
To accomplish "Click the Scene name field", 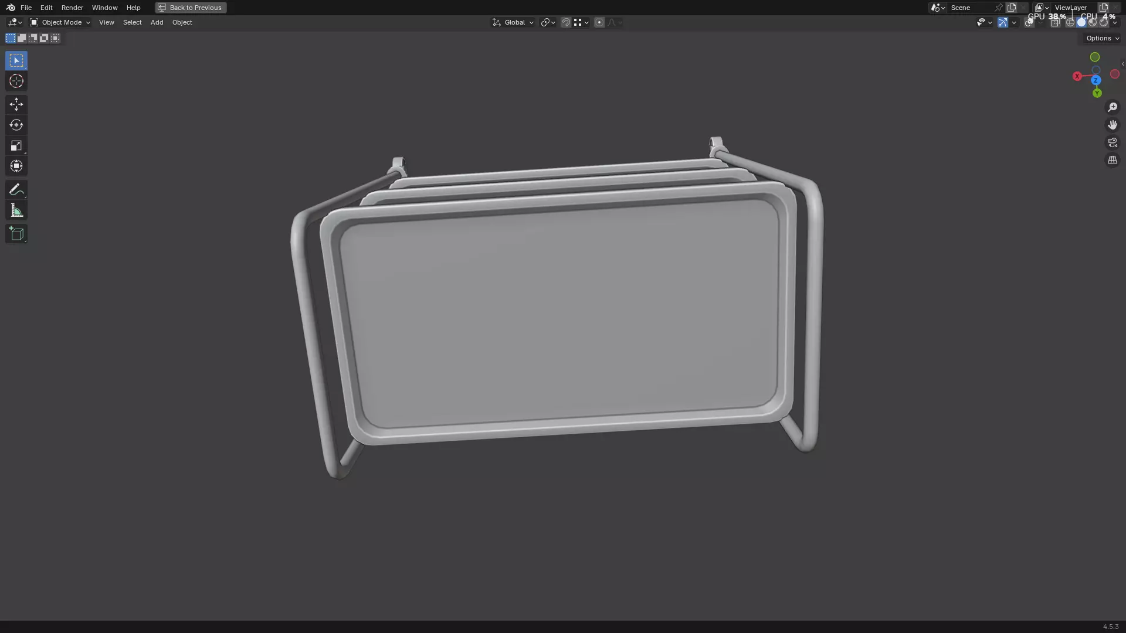I will coord(971,8).
